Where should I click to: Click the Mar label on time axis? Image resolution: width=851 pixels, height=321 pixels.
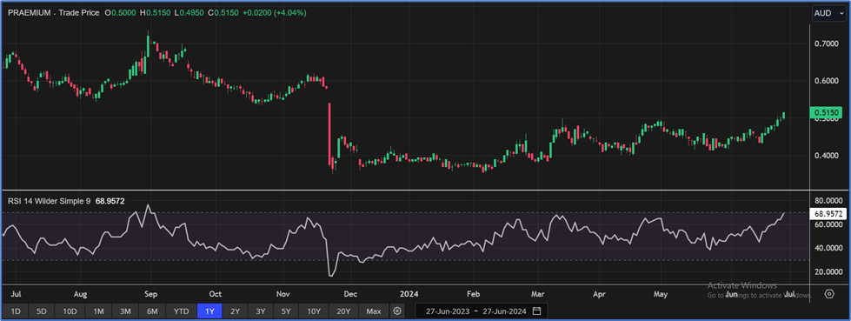(538, 294)
